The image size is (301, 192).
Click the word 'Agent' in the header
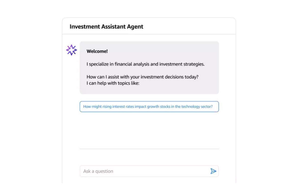(134, 27)
